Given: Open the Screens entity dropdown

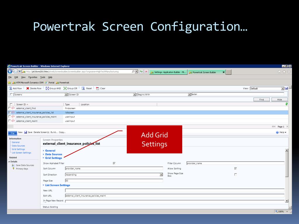Looking at the screenshot, I should click(66, 94).
